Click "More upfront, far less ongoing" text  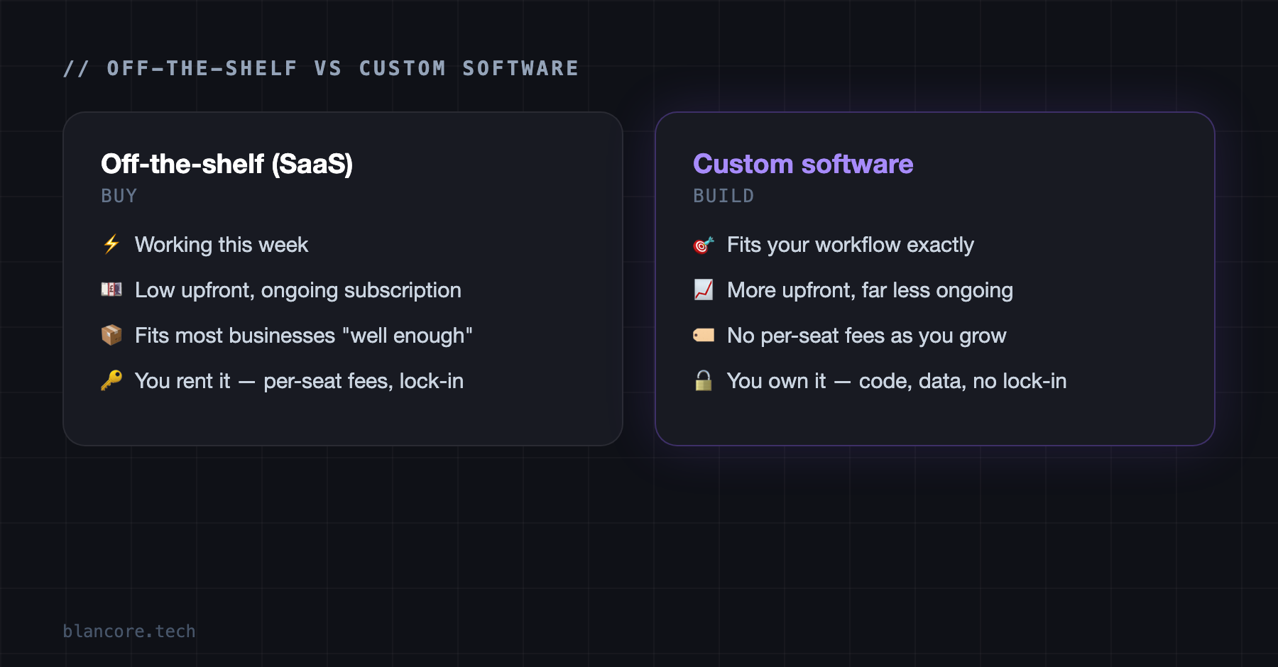click(x=870, y=290)
